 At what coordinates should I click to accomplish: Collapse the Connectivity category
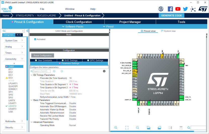[x=14, y=59]
